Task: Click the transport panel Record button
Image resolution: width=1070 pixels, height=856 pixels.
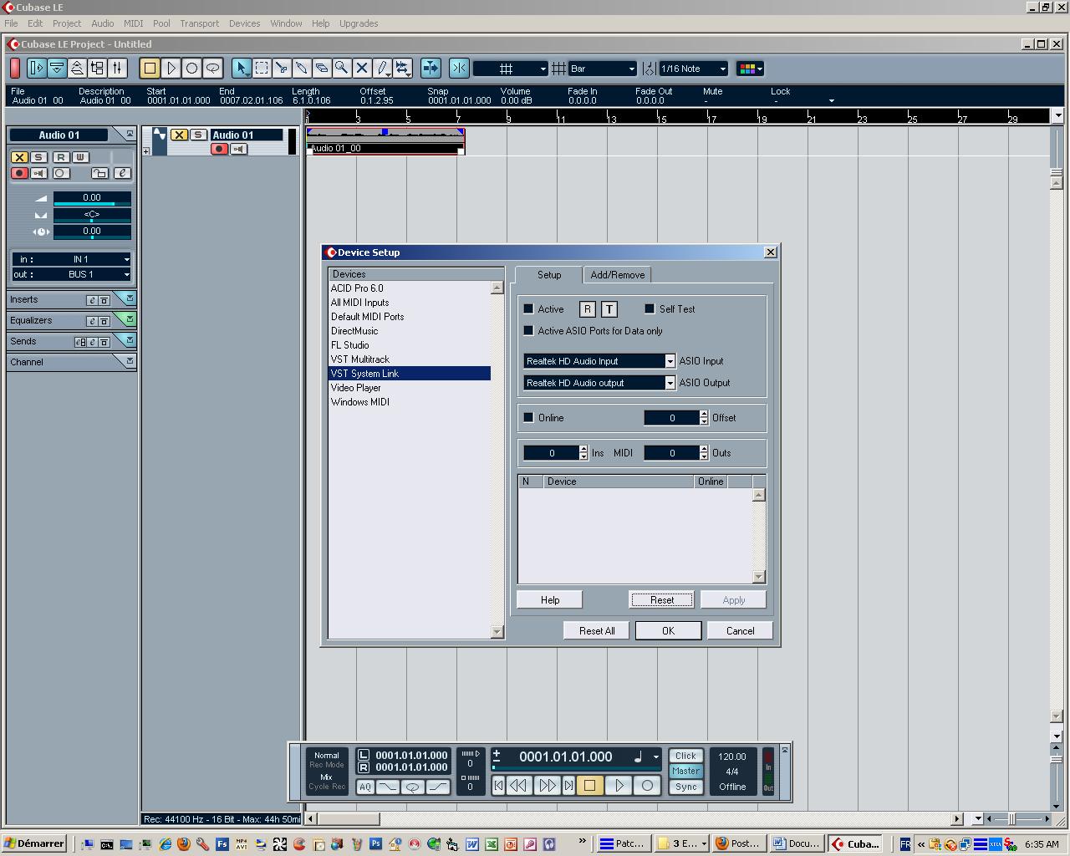Action: (x=647, y=786)
